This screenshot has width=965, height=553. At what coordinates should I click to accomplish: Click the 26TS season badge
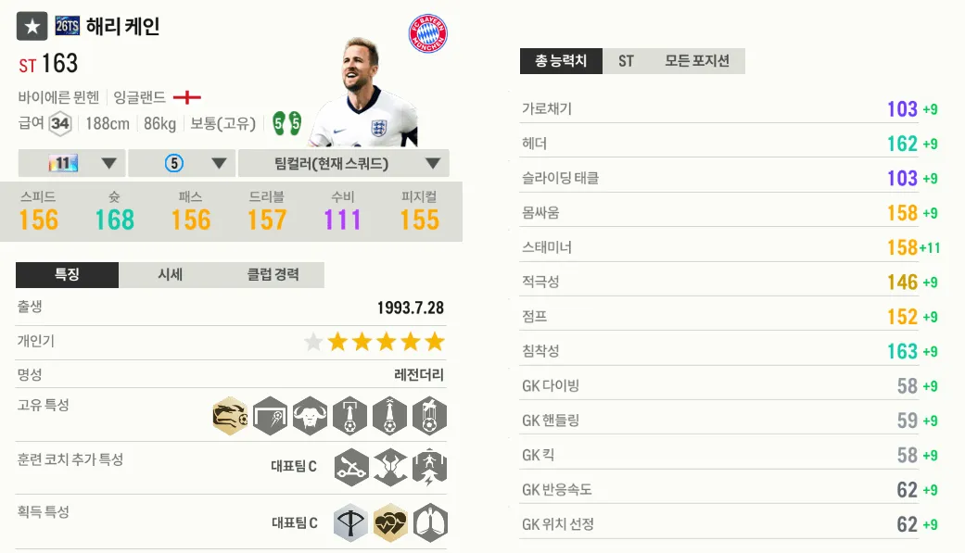click(67, 26)
